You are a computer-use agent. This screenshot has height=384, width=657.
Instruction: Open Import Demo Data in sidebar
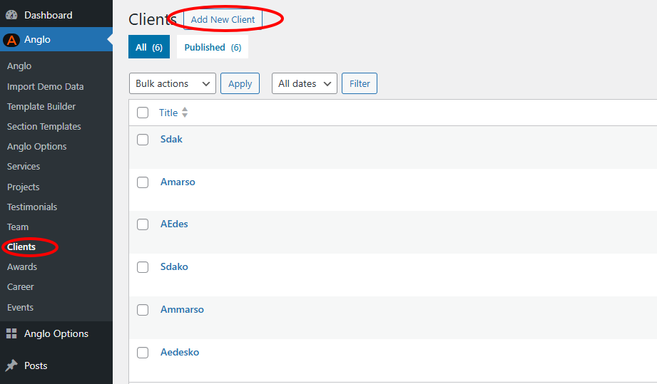(x=46, y=86)
